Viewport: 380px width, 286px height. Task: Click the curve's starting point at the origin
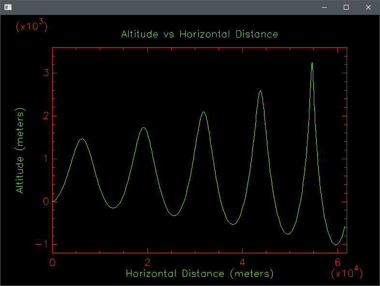(53, 201)
